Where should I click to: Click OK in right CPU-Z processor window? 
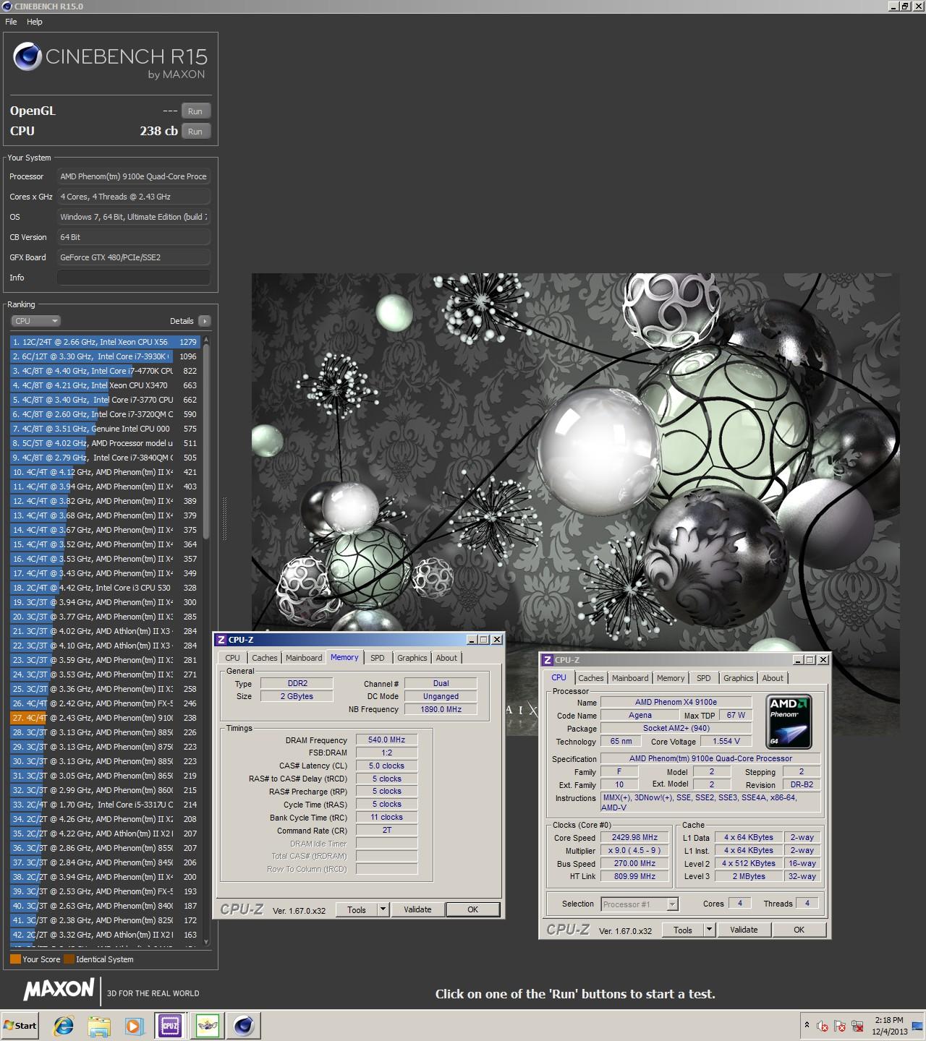coord(799,930)
